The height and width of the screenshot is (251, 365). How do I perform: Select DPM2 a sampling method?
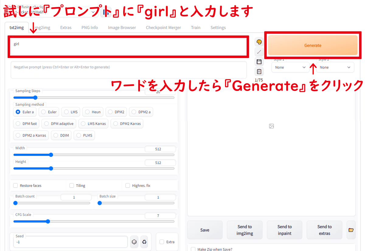[x=141, y=112]
